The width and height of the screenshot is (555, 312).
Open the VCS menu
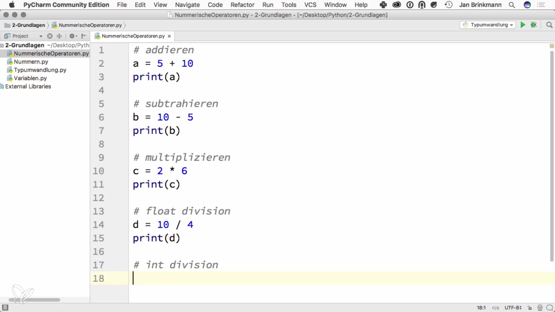[x=310, y=5]
